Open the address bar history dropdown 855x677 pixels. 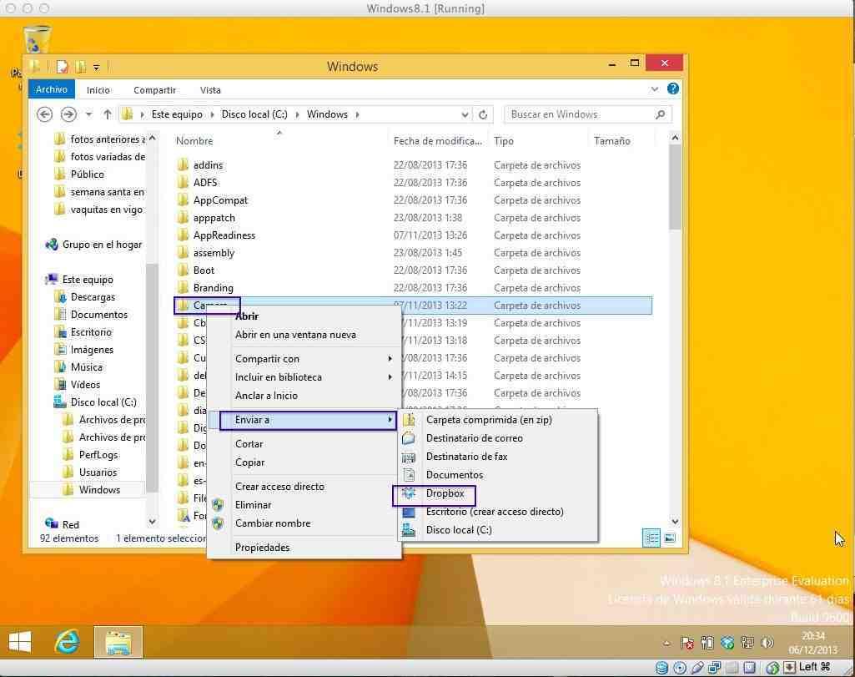(465, 114)
